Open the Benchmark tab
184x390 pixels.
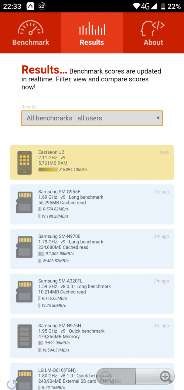coord(31,33)
